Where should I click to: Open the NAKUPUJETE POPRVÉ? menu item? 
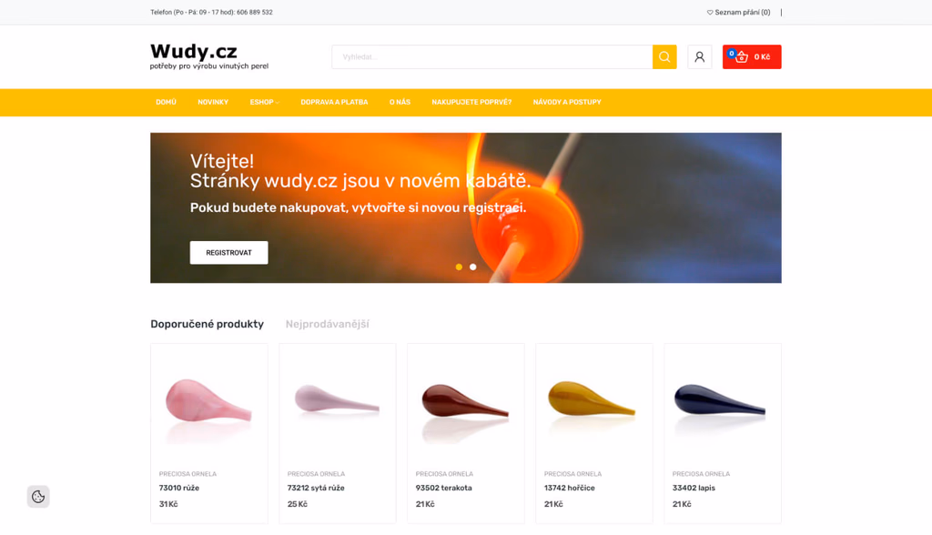[471, 102]
